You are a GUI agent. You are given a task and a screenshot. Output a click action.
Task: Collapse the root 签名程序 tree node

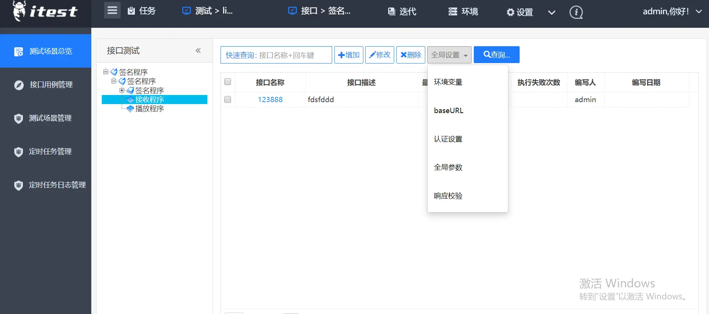106,71
